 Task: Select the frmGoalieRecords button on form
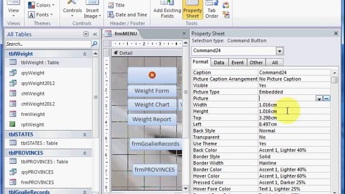(156, 144)
